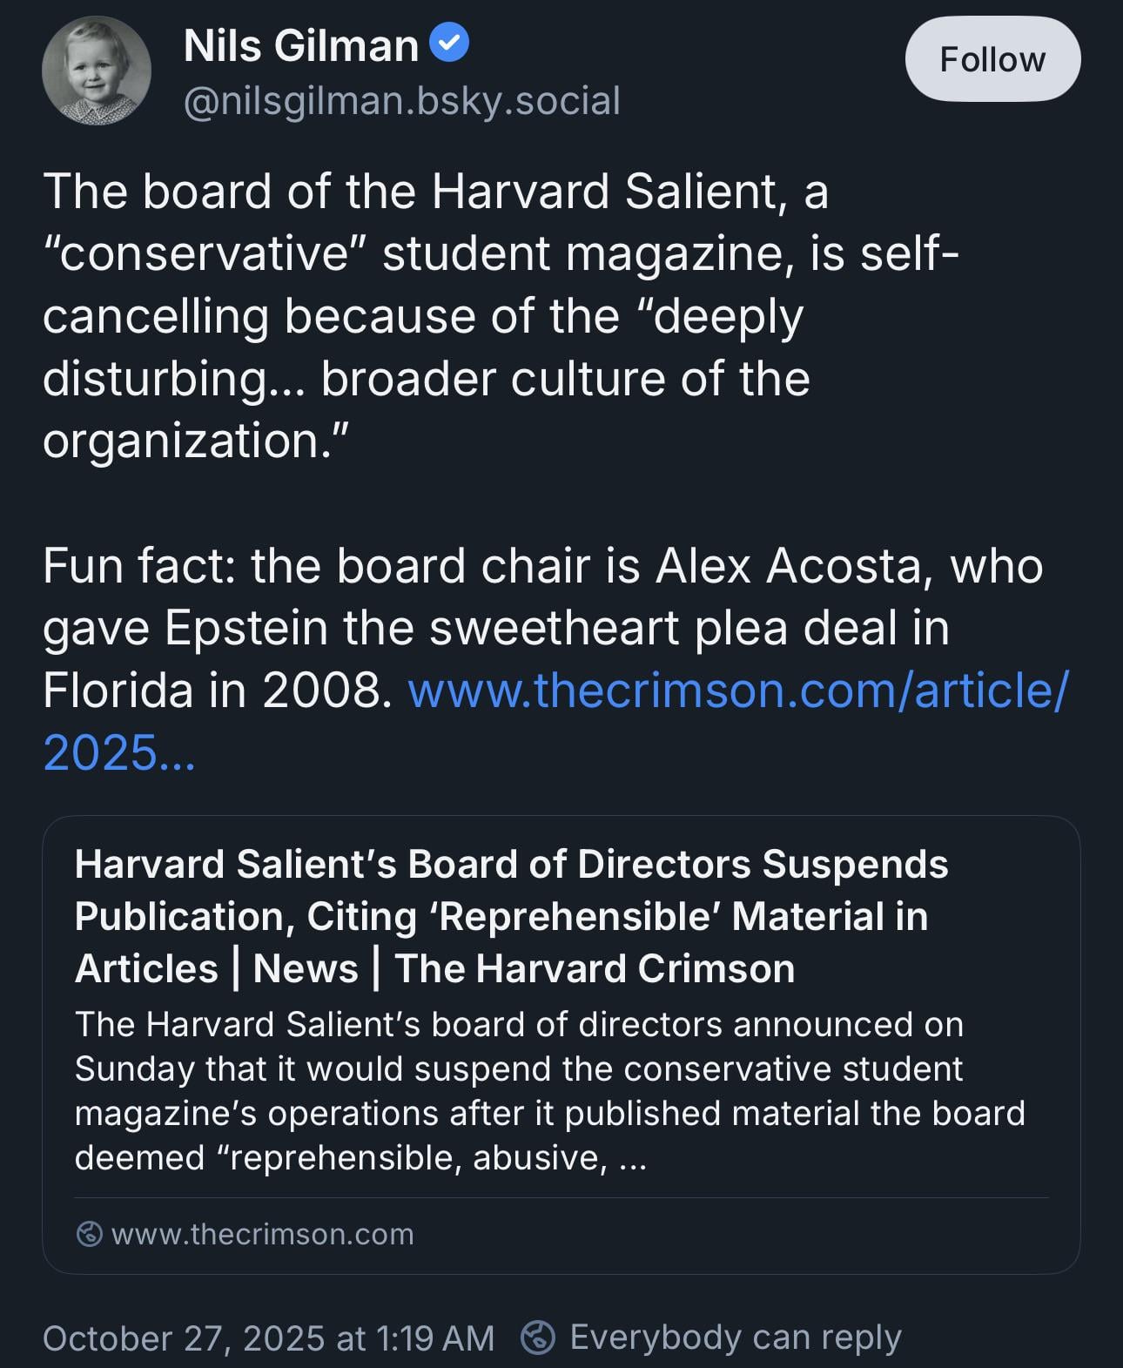
Task: Open the blue www.thecrimson.com/article/ link in the post
Action: point(737,690)
